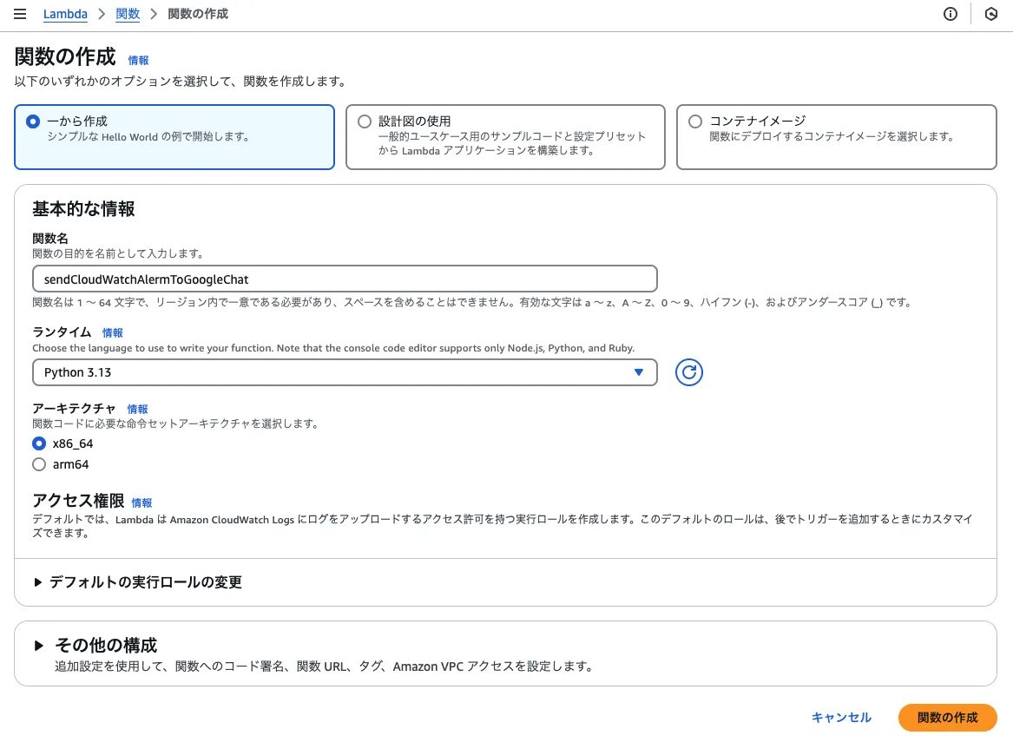Open 情報 next to the 関数の作成 heading

(x=138, y=61)
